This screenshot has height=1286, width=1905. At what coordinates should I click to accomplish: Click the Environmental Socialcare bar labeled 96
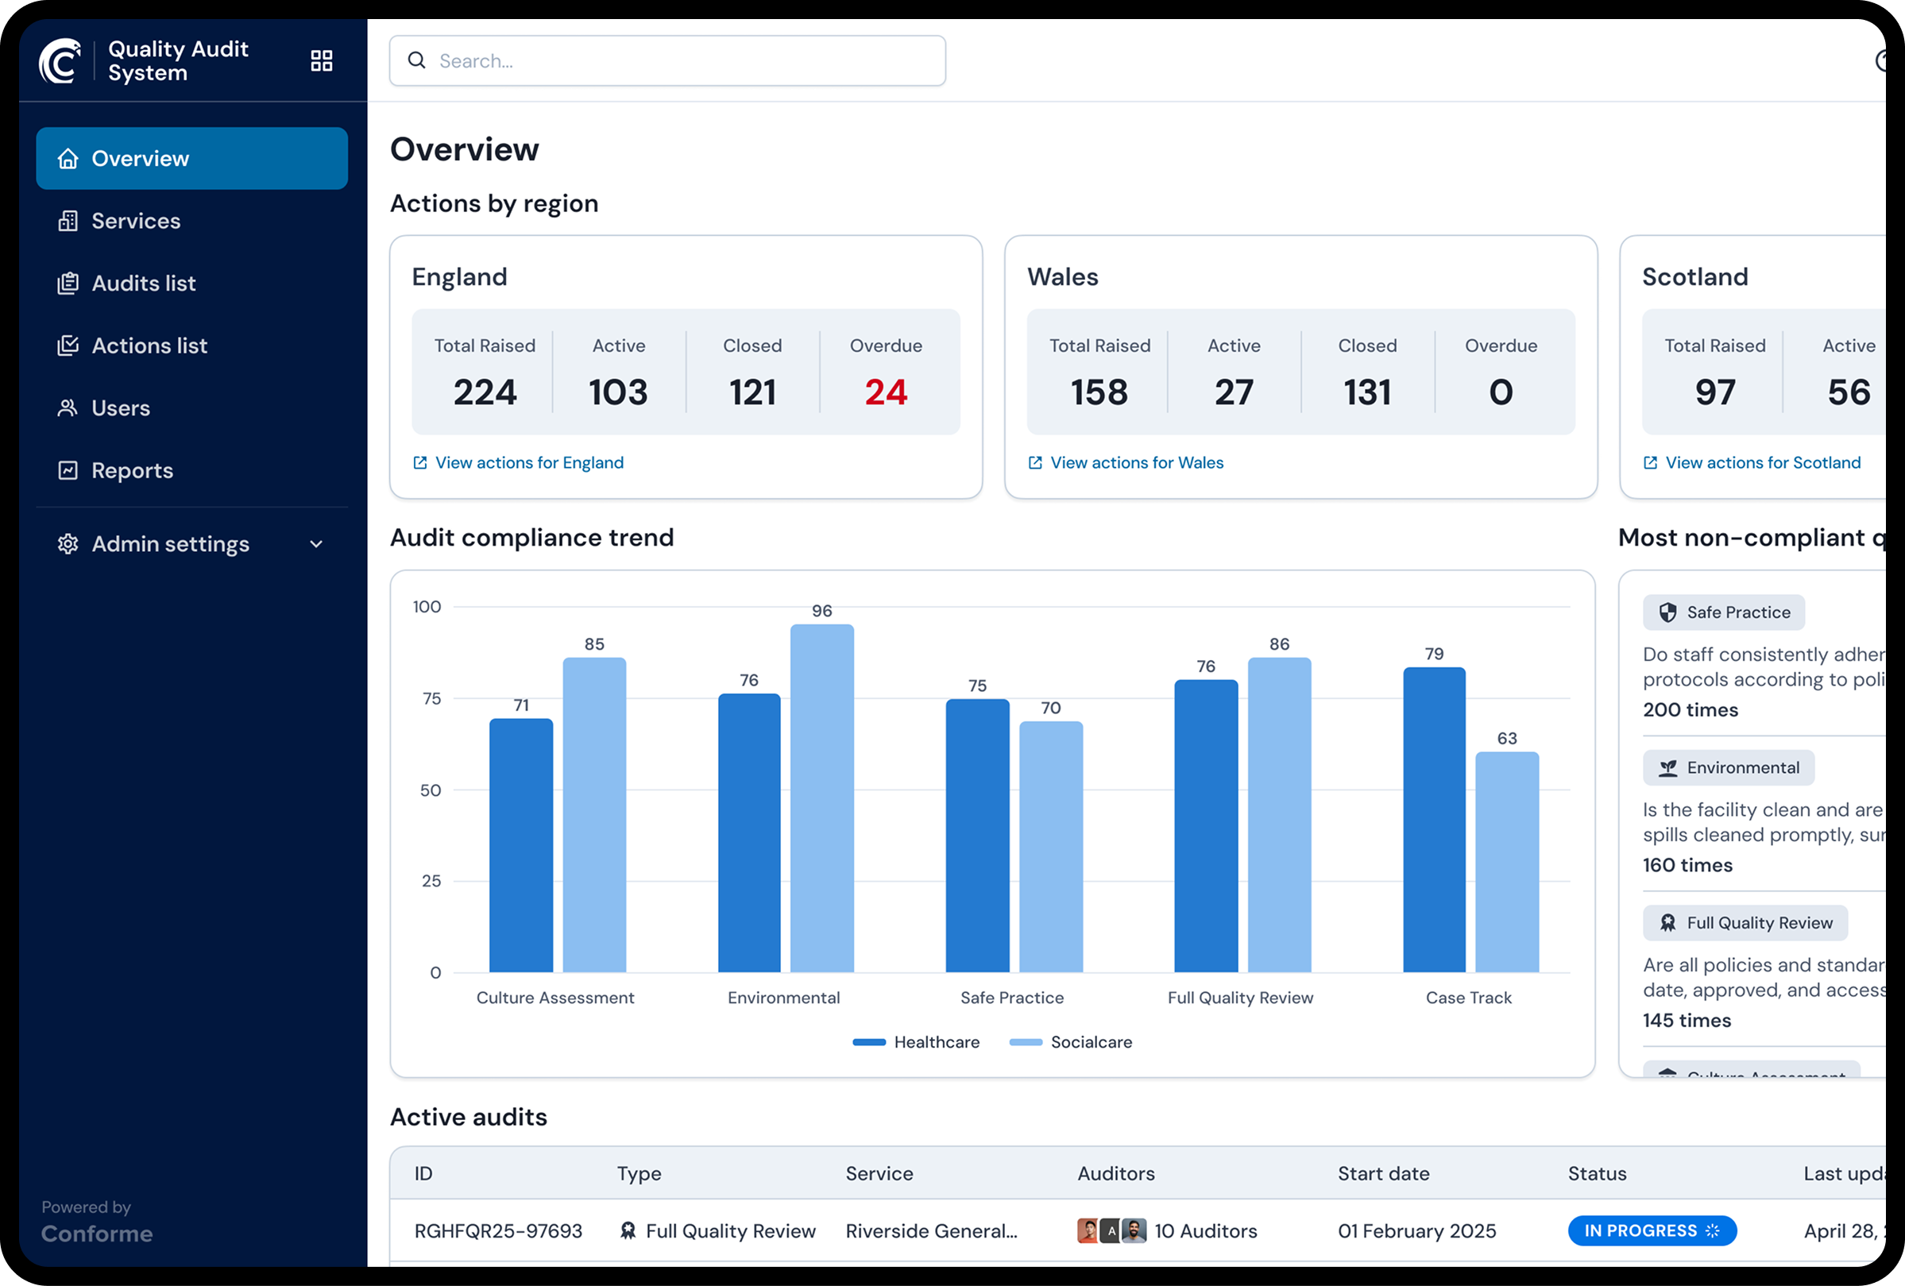click(821, 797)
